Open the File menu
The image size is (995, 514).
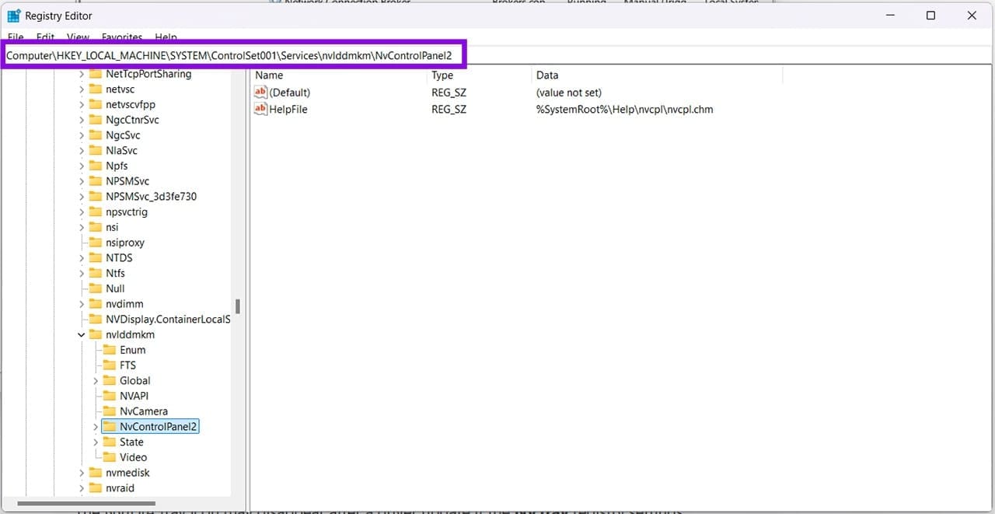coord(16,37)
